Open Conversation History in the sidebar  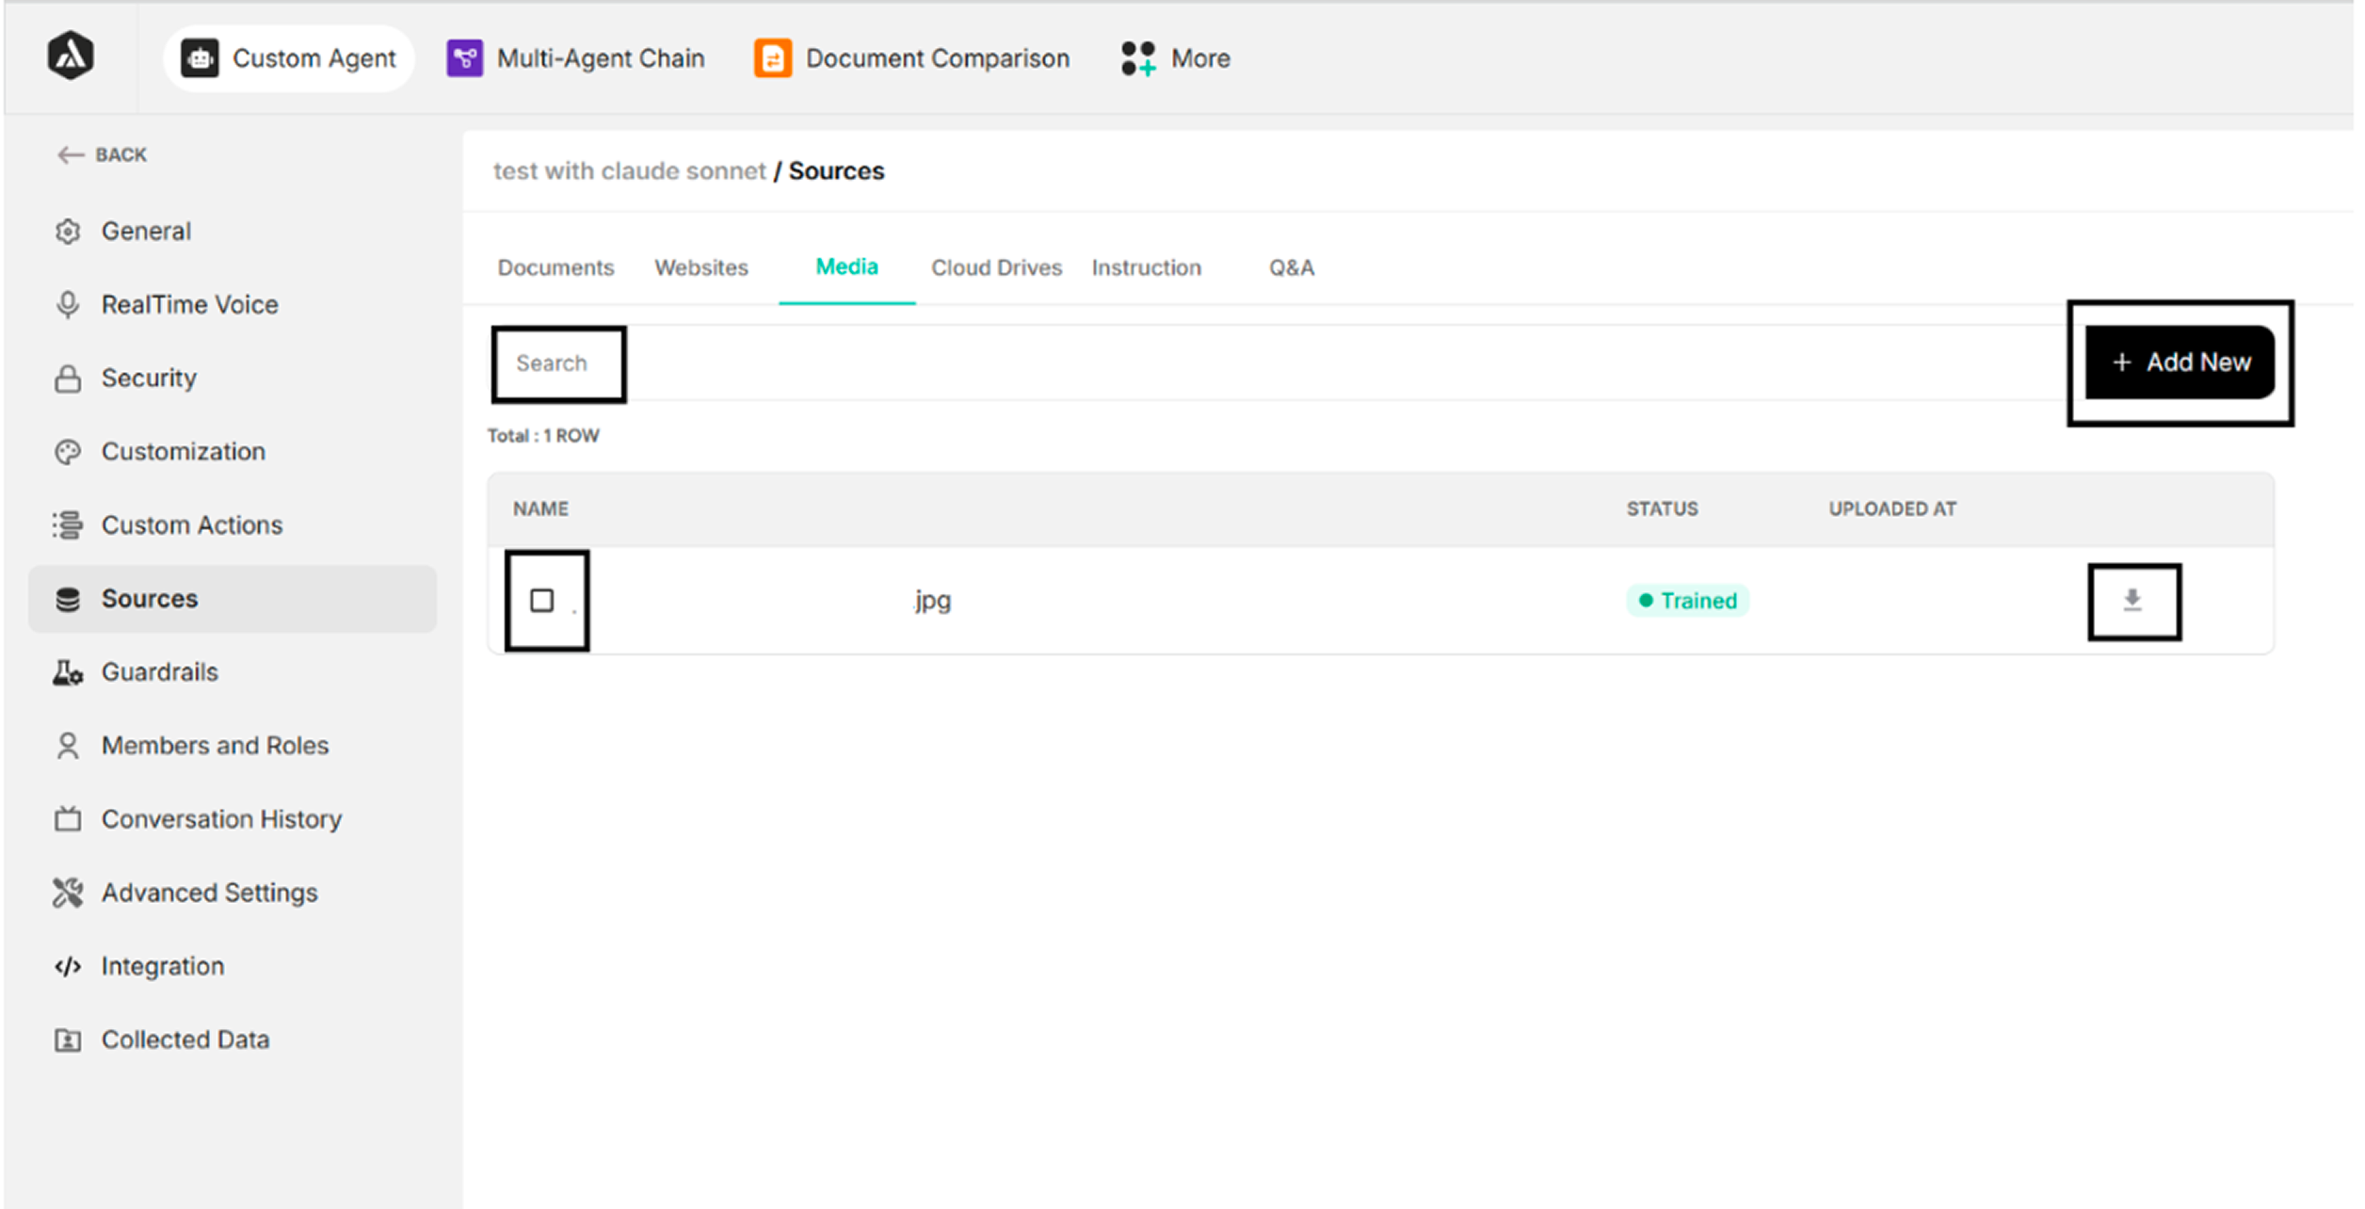221,819
